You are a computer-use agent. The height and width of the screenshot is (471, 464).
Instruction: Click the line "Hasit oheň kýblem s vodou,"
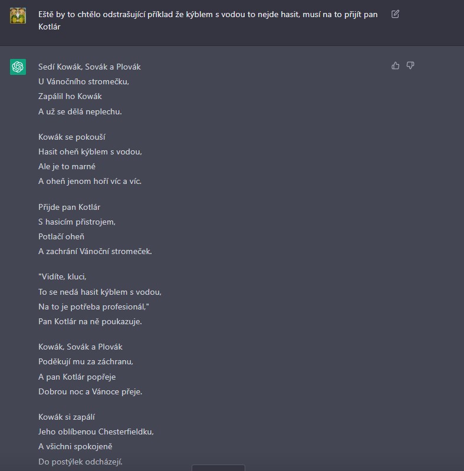(90, 151)
